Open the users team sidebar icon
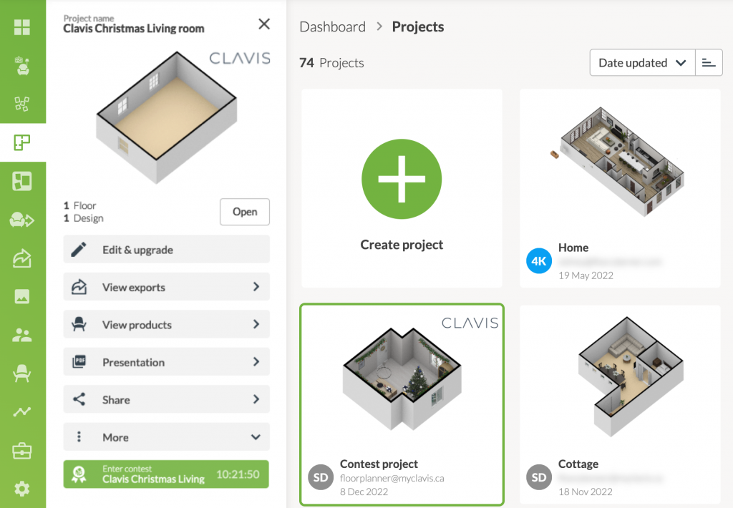 coord(22,335)
